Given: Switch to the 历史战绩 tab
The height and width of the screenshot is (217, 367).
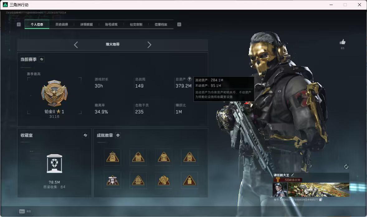Looking at the screenshot, I should [62, 24].
